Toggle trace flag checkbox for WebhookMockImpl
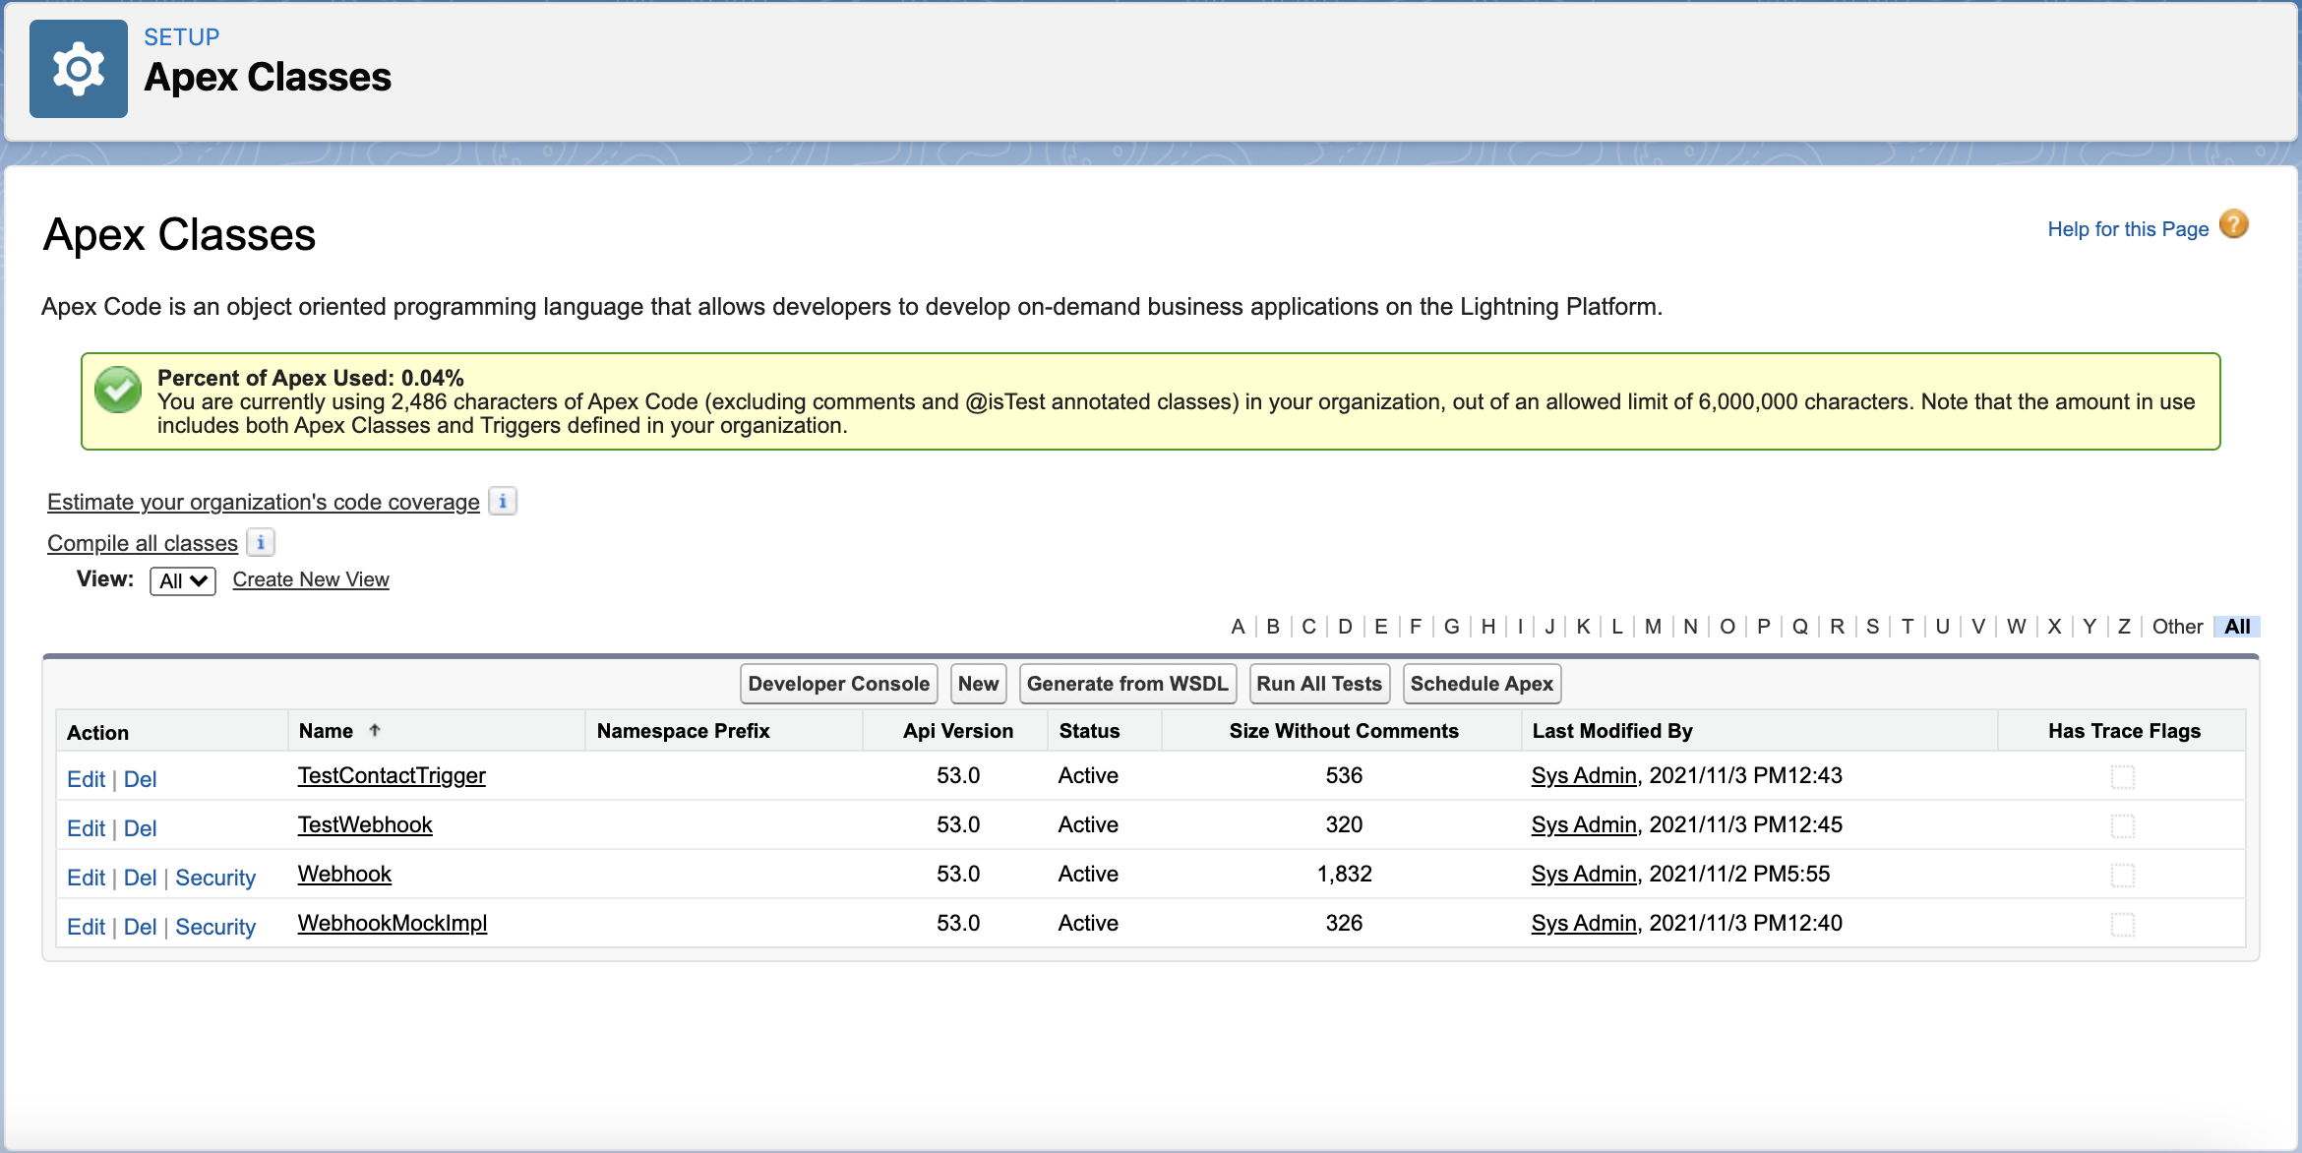2302x1153 pixels. click(x=2123, y=925)
